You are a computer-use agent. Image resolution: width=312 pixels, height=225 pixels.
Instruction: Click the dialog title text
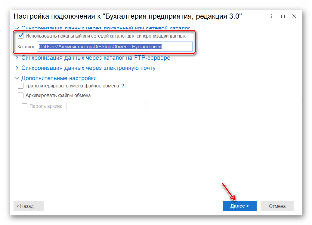[128, 16]
